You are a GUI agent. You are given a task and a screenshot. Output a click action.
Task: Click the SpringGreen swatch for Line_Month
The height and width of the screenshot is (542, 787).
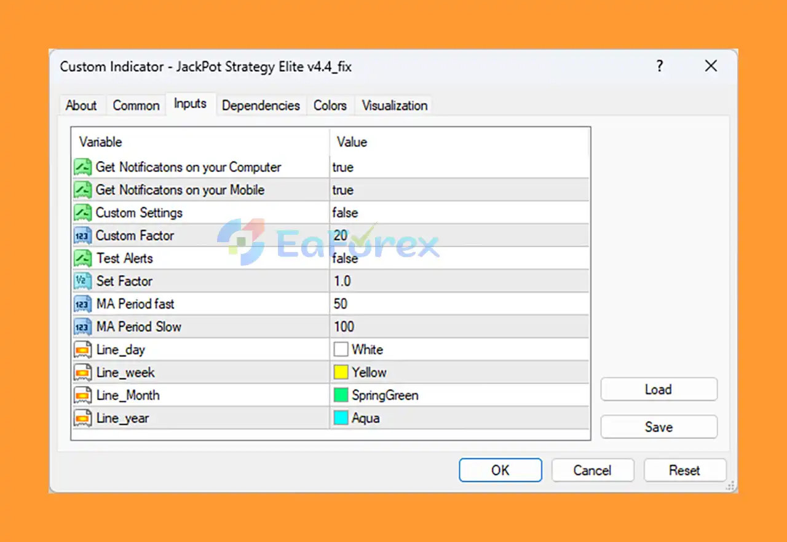pos(341,395)
